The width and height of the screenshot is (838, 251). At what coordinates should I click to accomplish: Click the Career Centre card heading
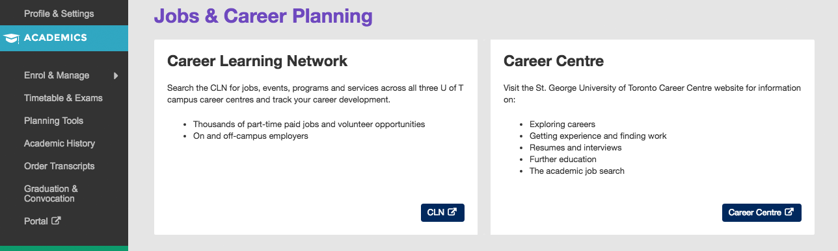coord(554,62)
